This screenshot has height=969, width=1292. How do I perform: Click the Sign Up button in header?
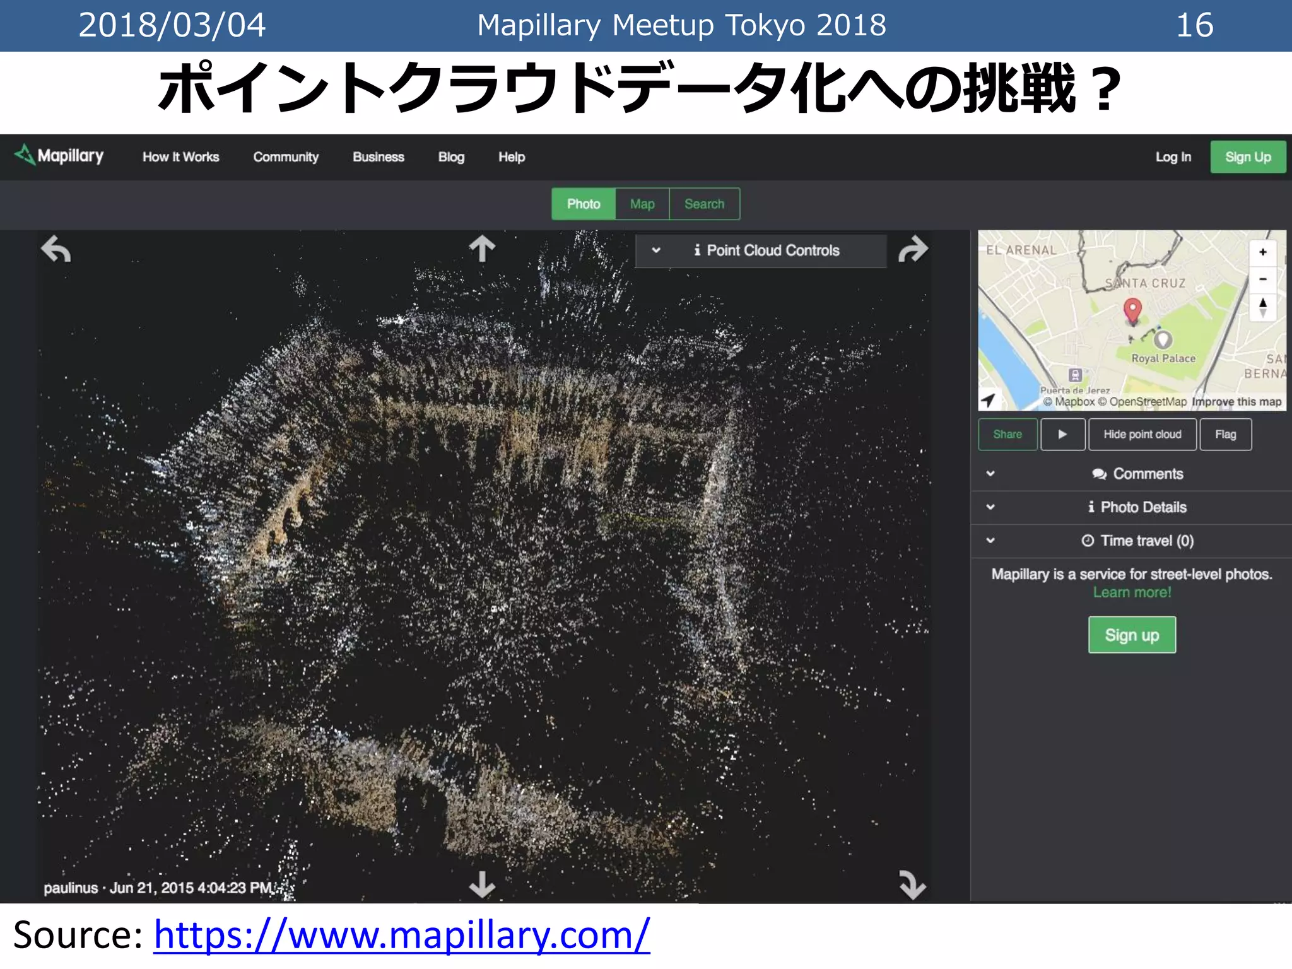coord(1248,157)
